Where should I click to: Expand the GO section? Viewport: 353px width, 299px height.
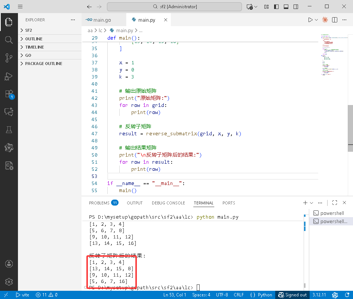(50, 55)
